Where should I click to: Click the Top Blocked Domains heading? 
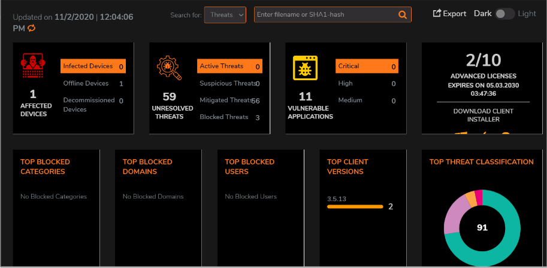click(x=147, y=166)
